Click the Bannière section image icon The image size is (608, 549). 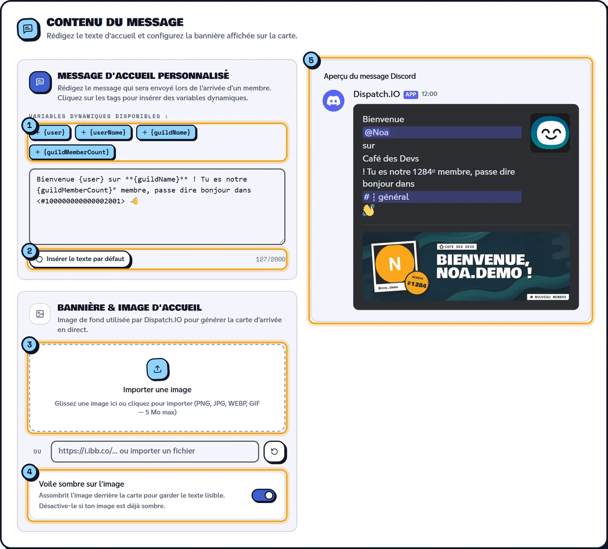pyautogui.click(x=40, y=314)
